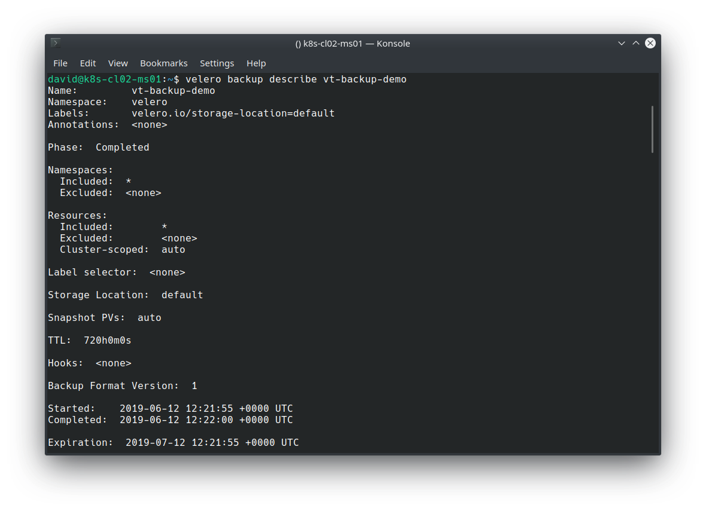Click the Started timestamp '2019-06-12 12:21:55'
The image size is (706, 511).
click(176, 408)
